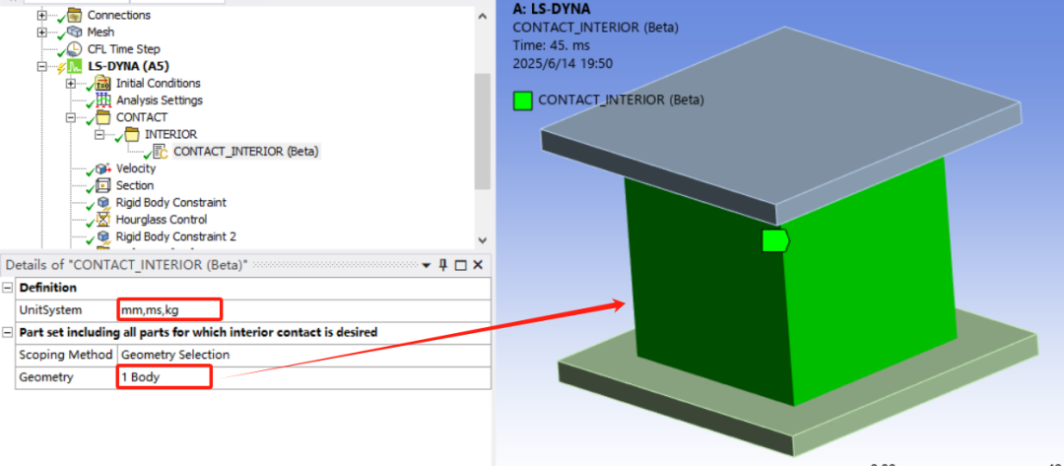The image size is (1064, 466).
Task: Select Rigid Body Constraint tree item
Action: (171, 203)
